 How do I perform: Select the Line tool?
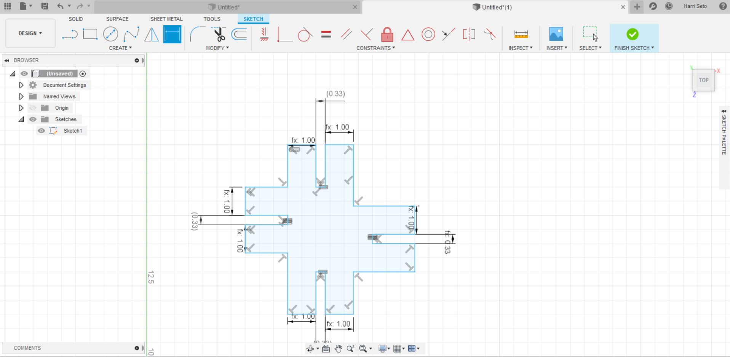[x=70, y=34]
